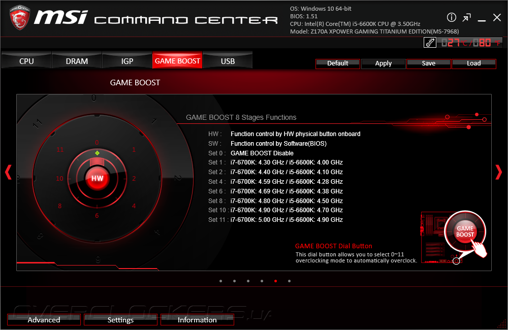Click the first page dot indicator
The width and height of the screenshot is (508, 330).
[220, 281]
